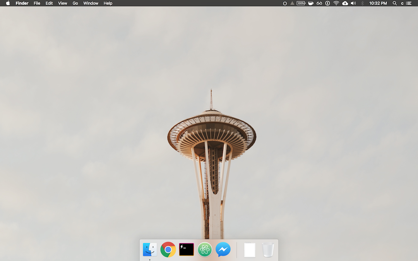Click the cloud upload menu bar icon
Image resolution: width=418 pixels, height=261 pixels.
click(x=344, y=3)
